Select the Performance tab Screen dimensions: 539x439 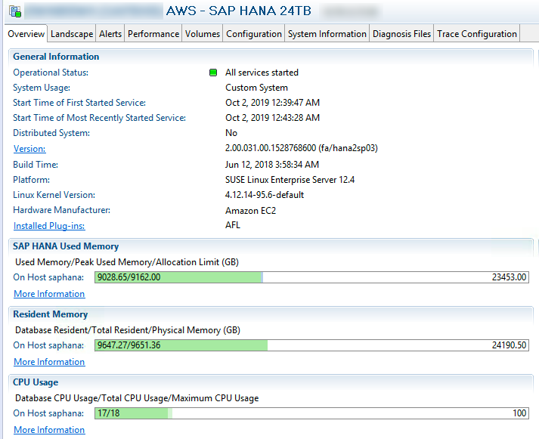[153, 34]
